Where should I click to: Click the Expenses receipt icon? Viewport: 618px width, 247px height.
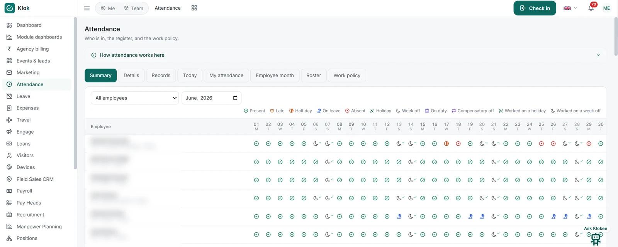click(x=9, y=108)
